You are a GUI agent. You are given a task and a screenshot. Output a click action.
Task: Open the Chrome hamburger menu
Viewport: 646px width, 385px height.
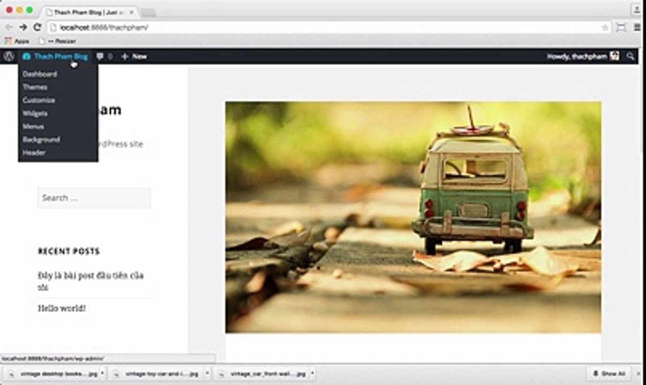coord(637,27)
